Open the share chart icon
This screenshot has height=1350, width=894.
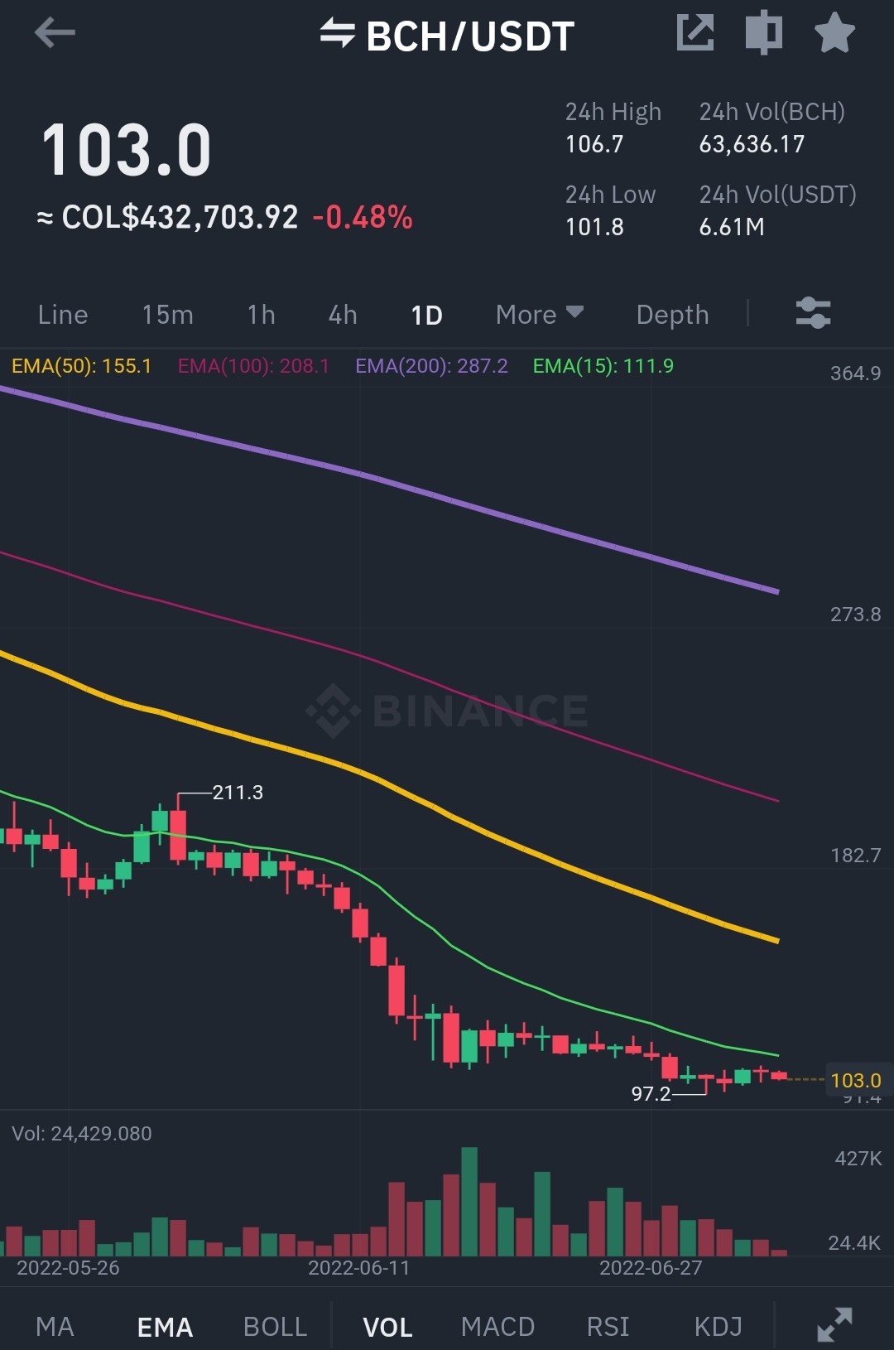coord(695,33)
